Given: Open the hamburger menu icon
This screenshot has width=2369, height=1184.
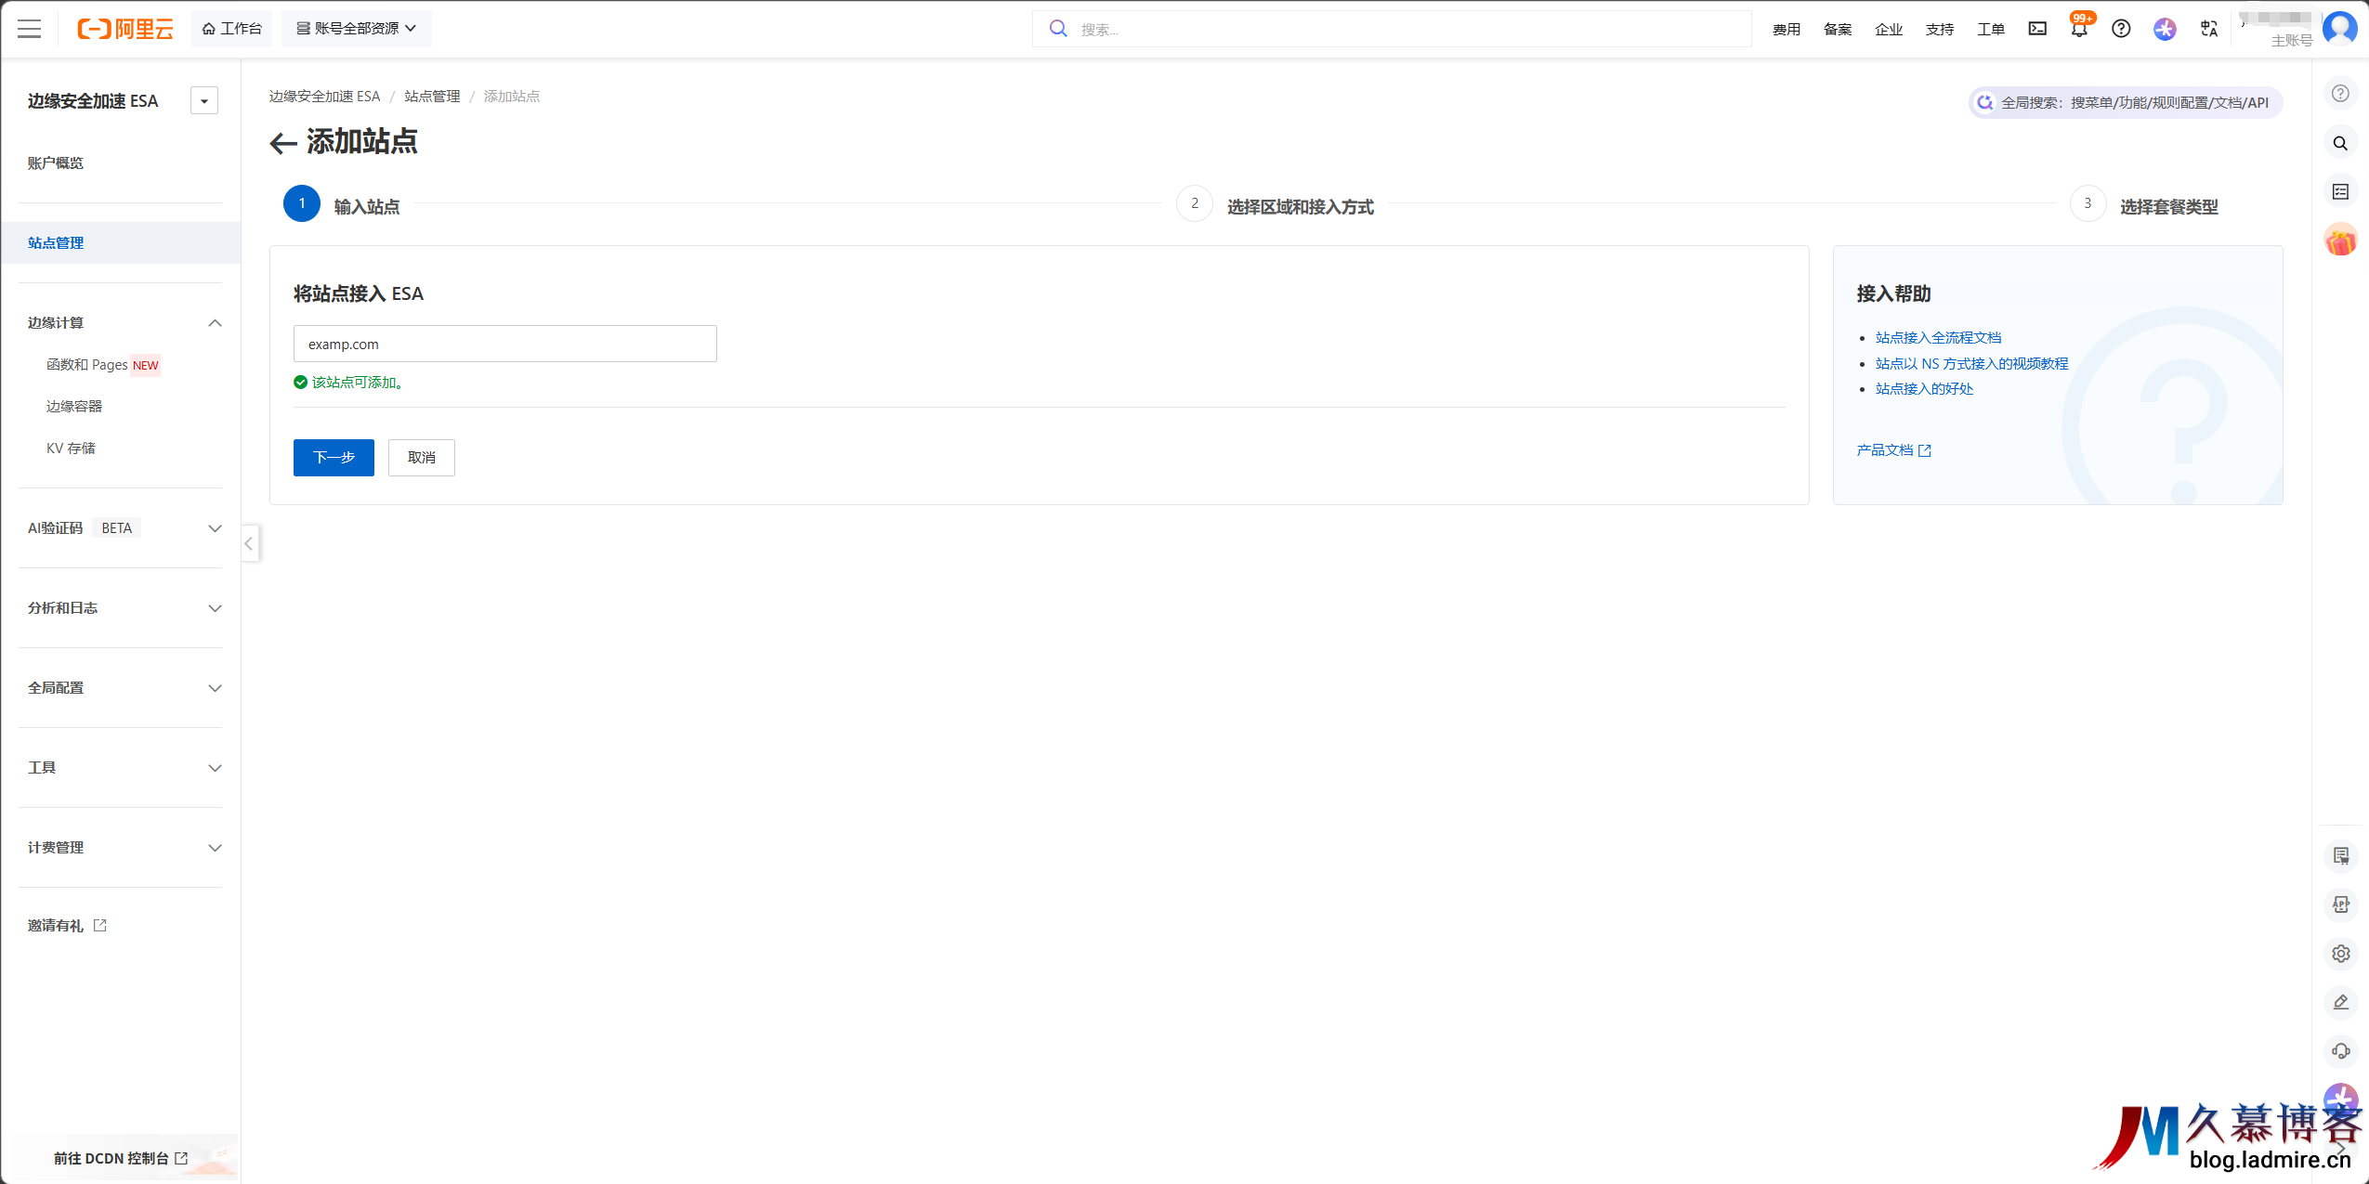Looking at the screenshot, I should tap(29, 29).
